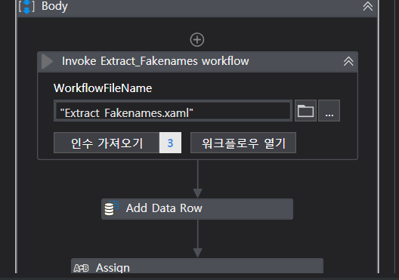The height and width of the screenshot is (280, 399).
Task: Browse for workflow file with folder icon
Action: 305,111
